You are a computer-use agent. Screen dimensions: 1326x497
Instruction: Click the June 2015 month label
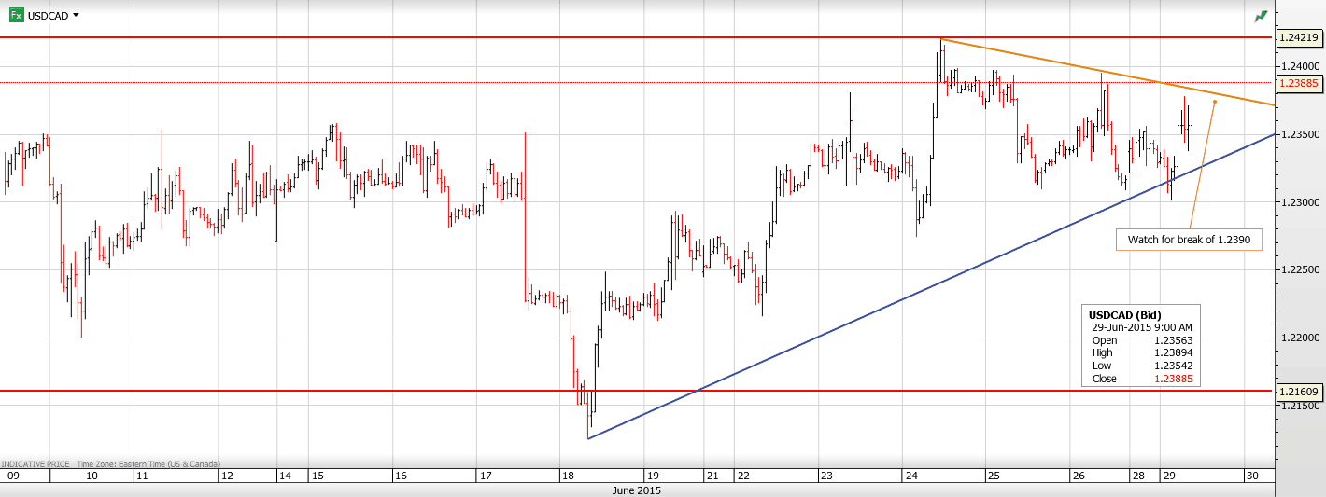tap(636, 490)
